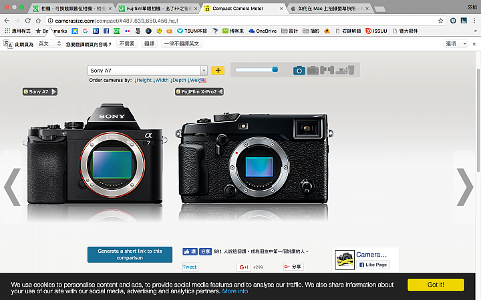Click the Facebook 讚 like button
Image resolution: width=481 pixels, height=300 pixels.
pyautogui.click(x=190, y=251)
